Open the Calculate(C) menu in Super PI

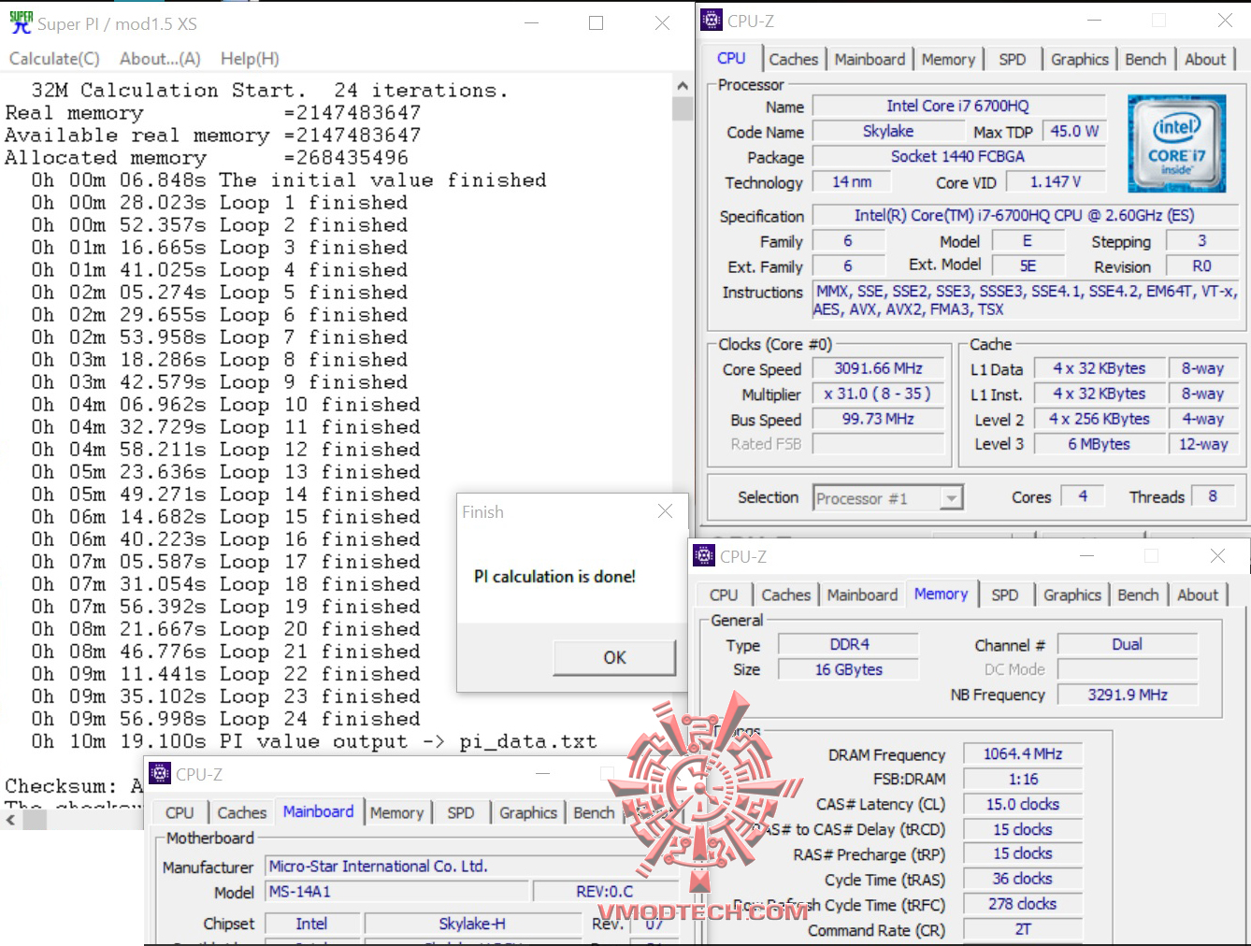click(54, 58)
